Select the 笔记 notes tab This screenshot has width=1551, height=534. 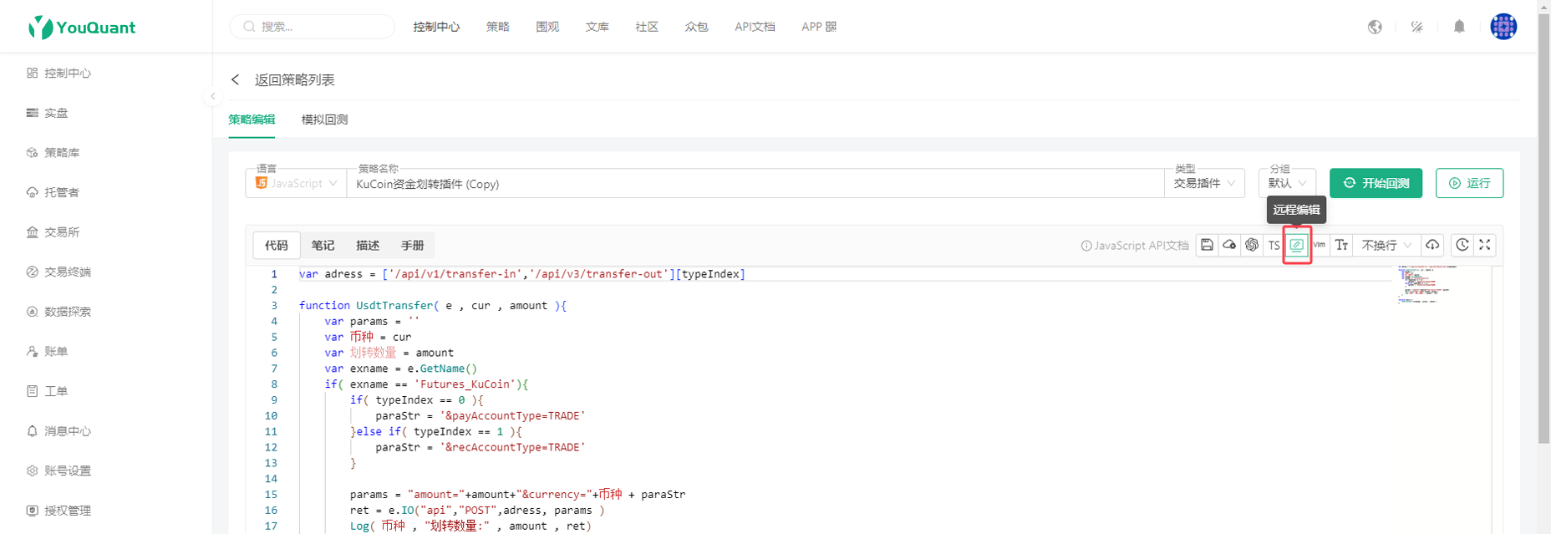[x=323, y=245]
